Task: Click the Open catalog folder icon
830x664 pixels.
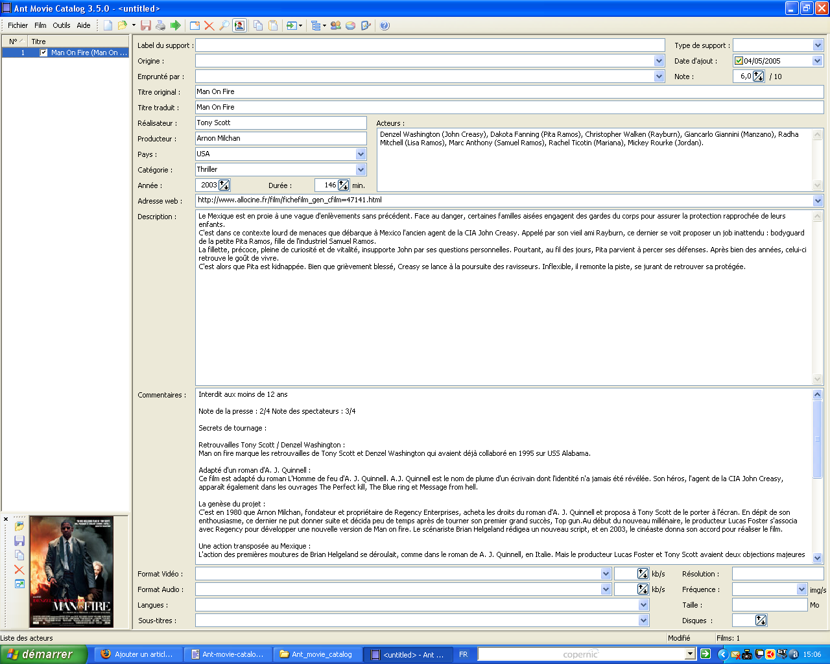Action: click(x=122, y=25)
